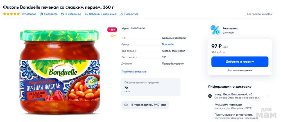Open the 897 отзывов reviews link

(29, 14)
